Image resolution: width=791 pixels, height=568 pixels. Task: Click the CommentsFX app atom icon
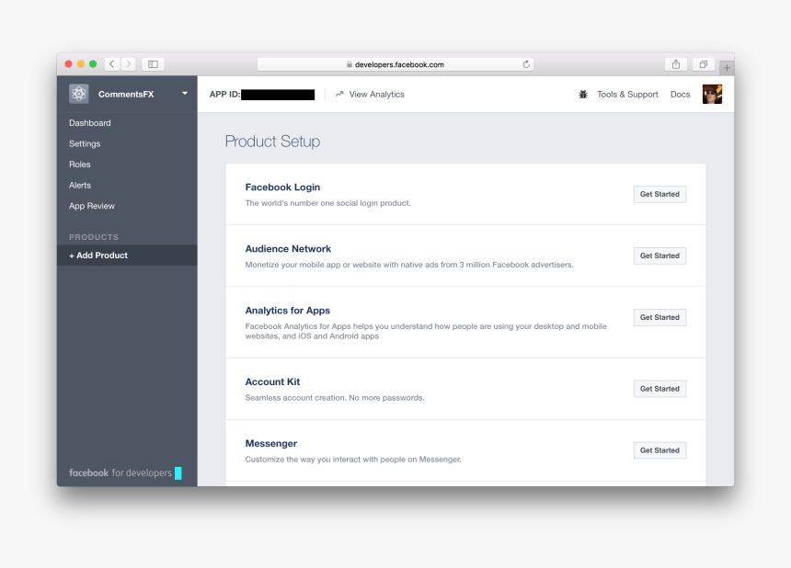click(79, 94)
